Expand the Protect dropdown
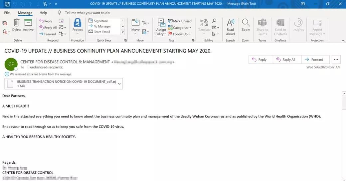The height and width of the screenshot is (181, 346). 78,34
